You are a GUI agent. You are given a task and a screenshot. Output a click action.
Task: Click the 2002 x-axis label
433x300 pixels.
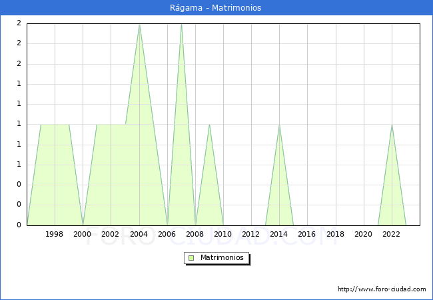pyautogui.click(x=110, y=234)
